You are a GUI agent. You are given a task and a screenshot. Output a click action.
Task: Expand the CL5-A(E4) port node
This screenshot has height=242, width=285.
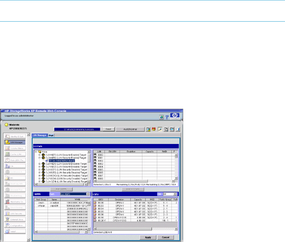pyautogui.click(x=39, y=164)
